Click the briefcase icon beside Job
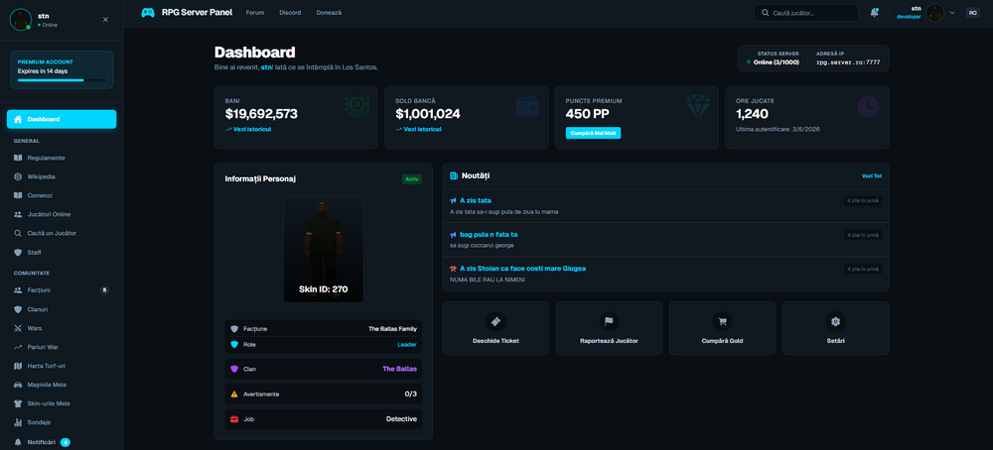993x450 pixels. pyautogui.click(x=234, y=419)
